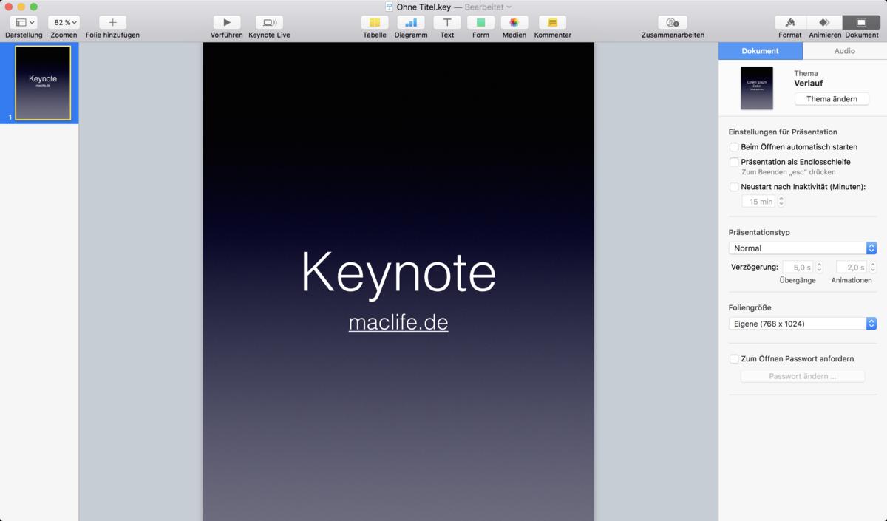Click the Passwort ändern button
The width and height of the screenshot is (887, 521).
click(x=803, y=376)
